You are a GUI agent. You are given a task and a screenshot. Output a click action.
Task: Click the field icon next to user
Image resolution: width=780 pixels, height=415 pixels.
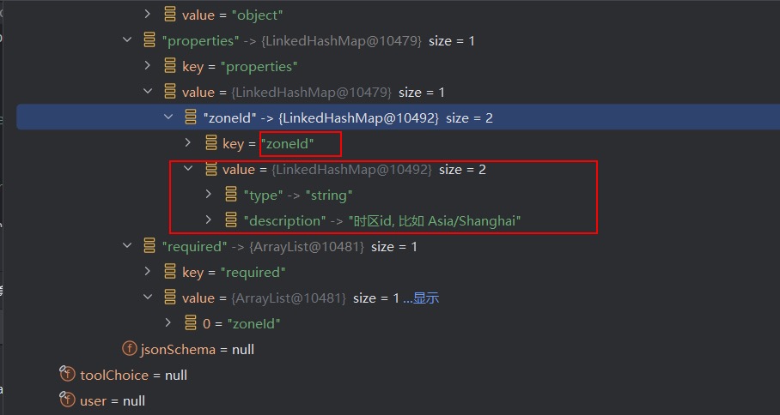coord(67,400)
